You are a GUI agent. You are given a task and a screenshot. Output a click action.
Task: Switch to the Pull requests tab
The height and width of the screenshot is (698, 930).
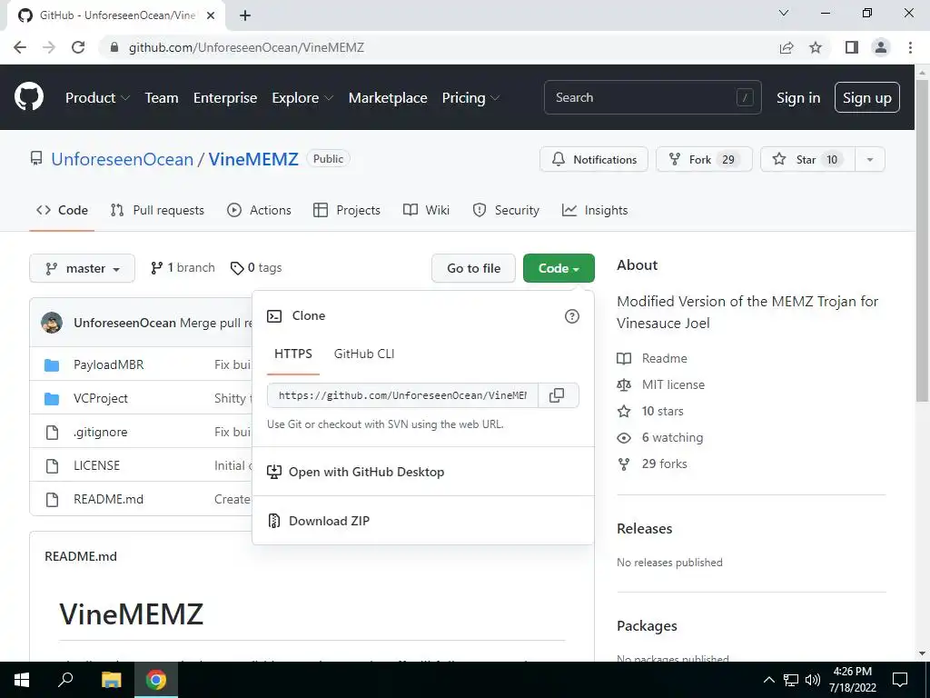[157, 210]
